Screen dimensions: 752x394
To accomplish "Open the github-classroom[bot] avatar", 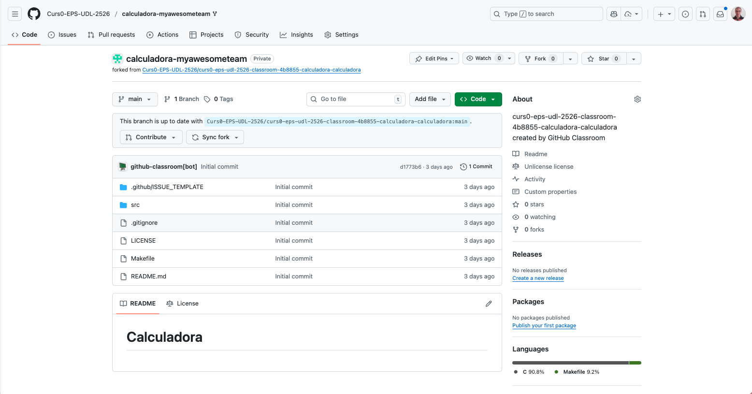I will point(123,166).
